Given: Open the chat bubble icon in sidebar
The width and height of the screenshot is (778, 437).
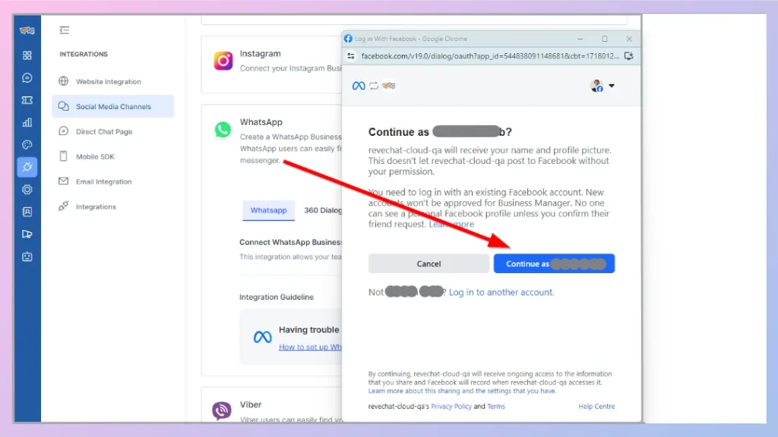Looking at the screenshot, I should pos(27,78).
